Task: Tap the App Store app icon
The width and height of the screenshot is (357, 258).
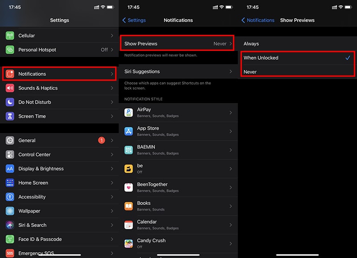Action: tap(129, 131)
